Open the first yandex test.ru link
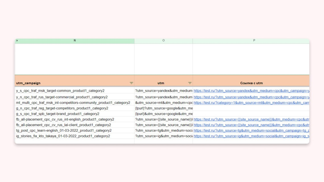This screenshot has width=324, height=182. pos(251,91)
